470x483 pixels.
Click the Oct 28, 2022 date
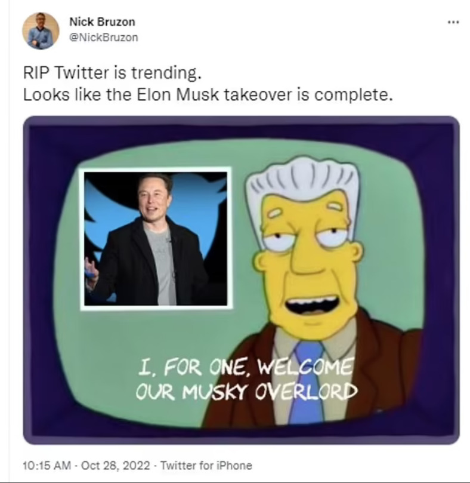pyautogui.click(x=116, y=465)
